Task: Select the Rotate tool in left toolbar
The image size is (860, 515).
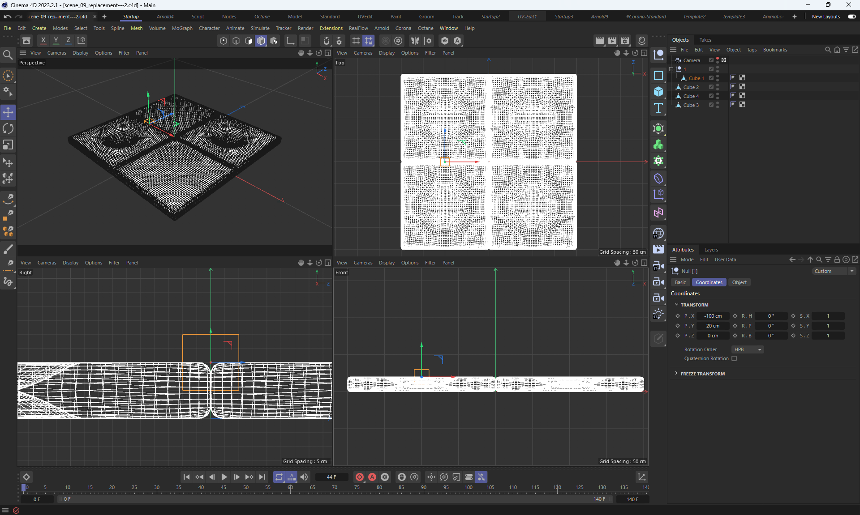Action: 8,129
